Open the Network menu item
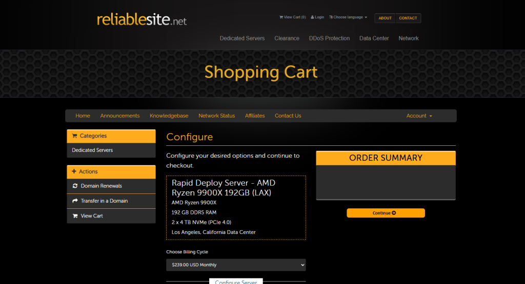Viewport: 525px width, 284px height. click(x=409, y=38)
